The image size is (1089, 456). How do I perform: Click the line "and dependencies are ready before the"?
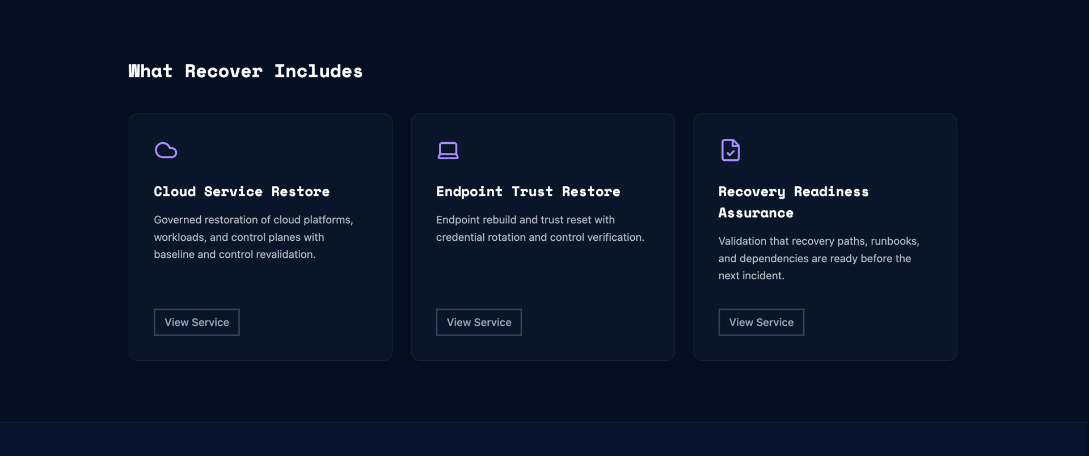814,259
